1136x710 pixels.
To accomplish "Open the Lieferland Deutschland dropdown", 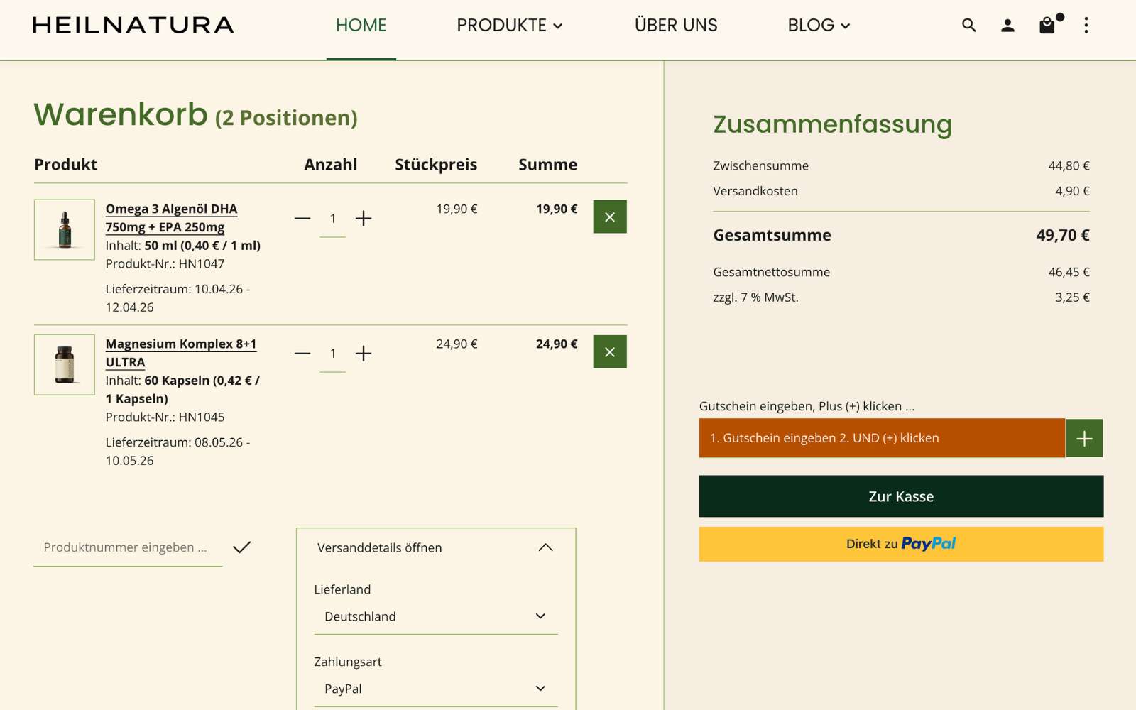I will 435,616.
